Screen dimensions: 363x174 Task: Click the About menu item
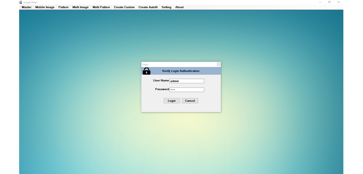pos(179,7)
